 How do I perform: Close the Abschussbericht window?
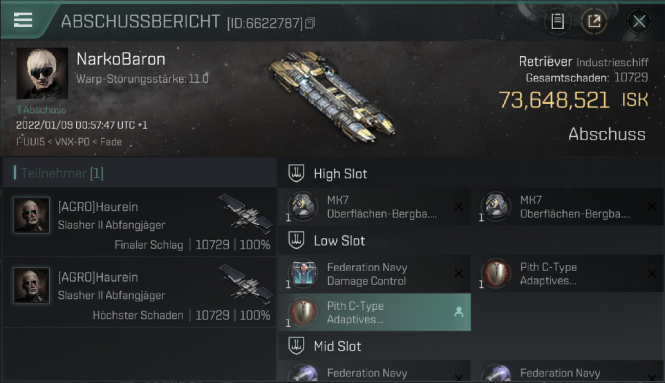click(x=639, y=21)
